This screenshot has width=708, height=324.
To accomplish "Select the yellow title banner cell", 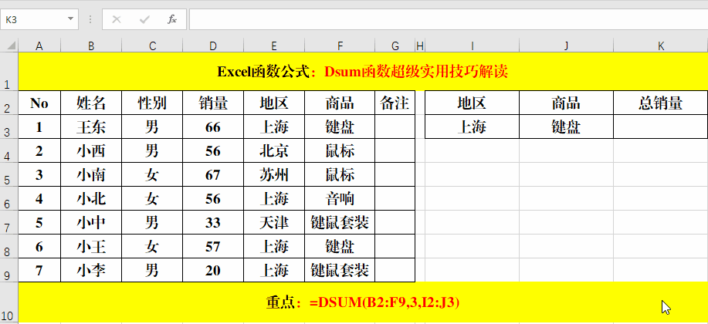I will click(x=362, y=72).
